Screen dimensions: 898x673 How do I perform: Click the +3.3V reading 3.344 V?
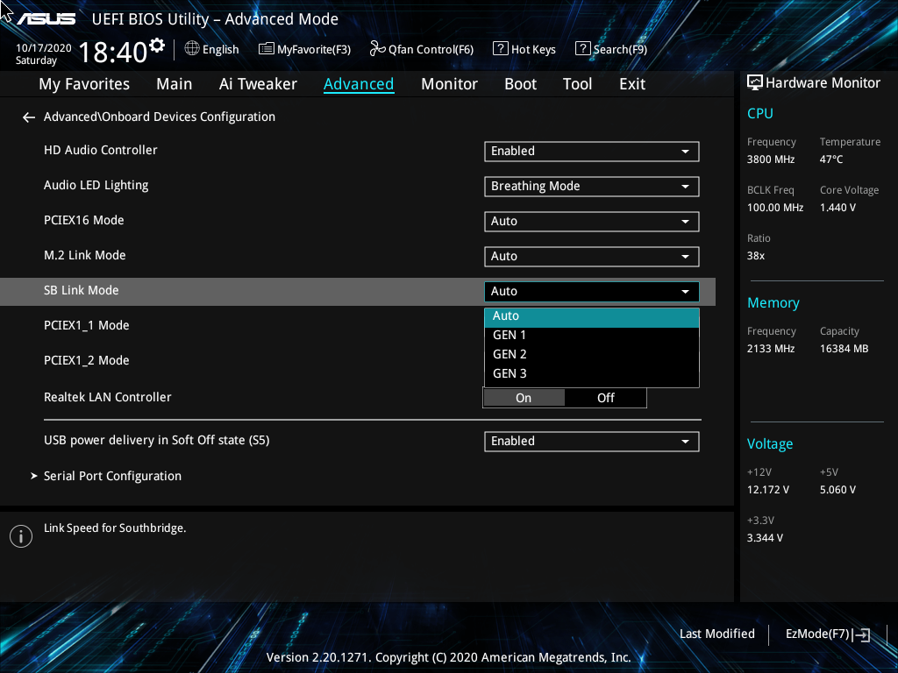pos(765,538)
